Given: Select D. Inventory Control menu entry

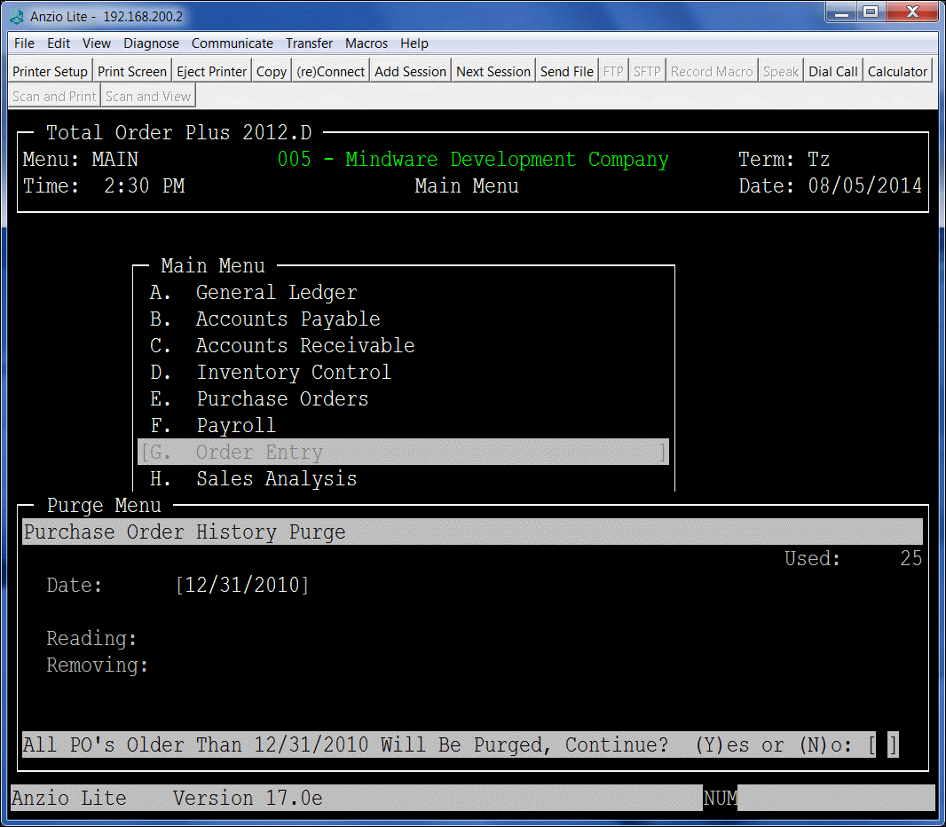Looking at the screenshot, I should pyautogui.click(x=271, y=372).
